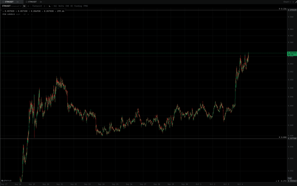Image resolution: width=297 pixels, height=186 pixels.
Task: Open the Footprint chart type option
Action: [x=37, y=6]
